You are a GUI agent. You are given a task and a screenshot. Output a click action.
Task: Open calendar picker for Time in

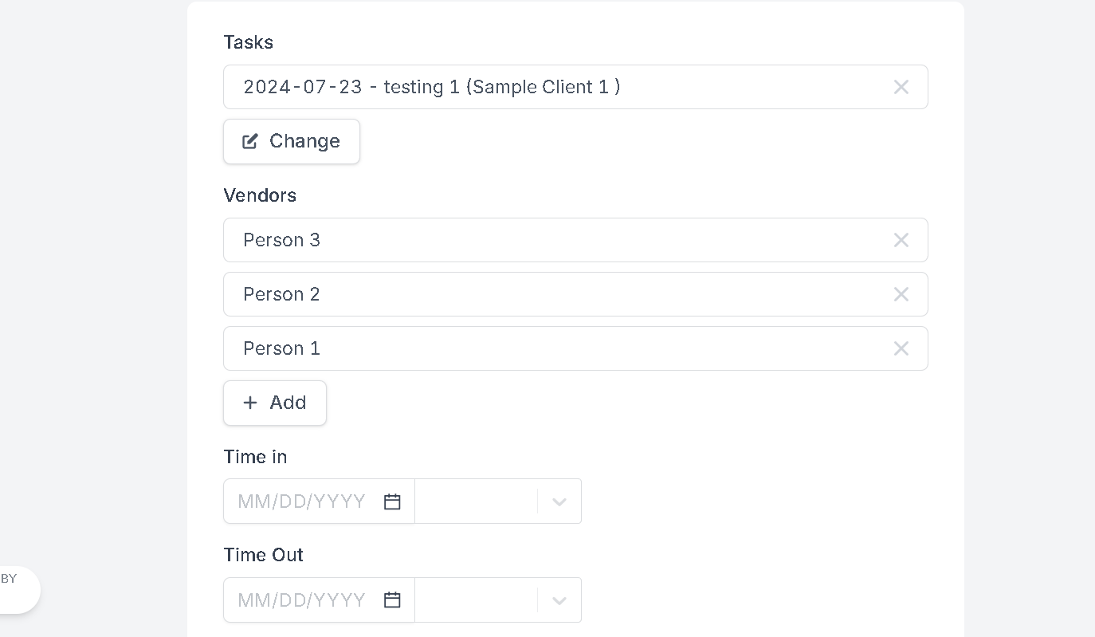click(391, 501)
